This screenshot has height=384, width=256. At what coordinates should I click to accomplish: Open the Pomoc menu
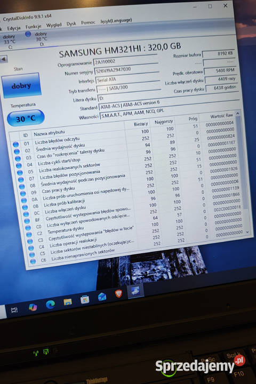tap(88, 22)
